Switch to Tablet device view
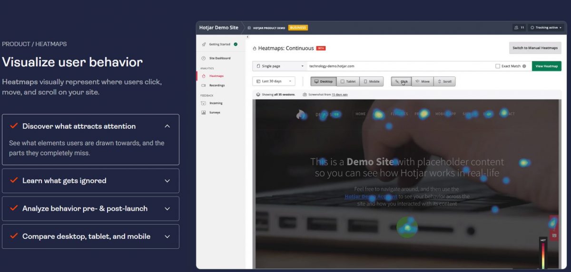Viewport: 571px width, 272px height. coord(348,81)
